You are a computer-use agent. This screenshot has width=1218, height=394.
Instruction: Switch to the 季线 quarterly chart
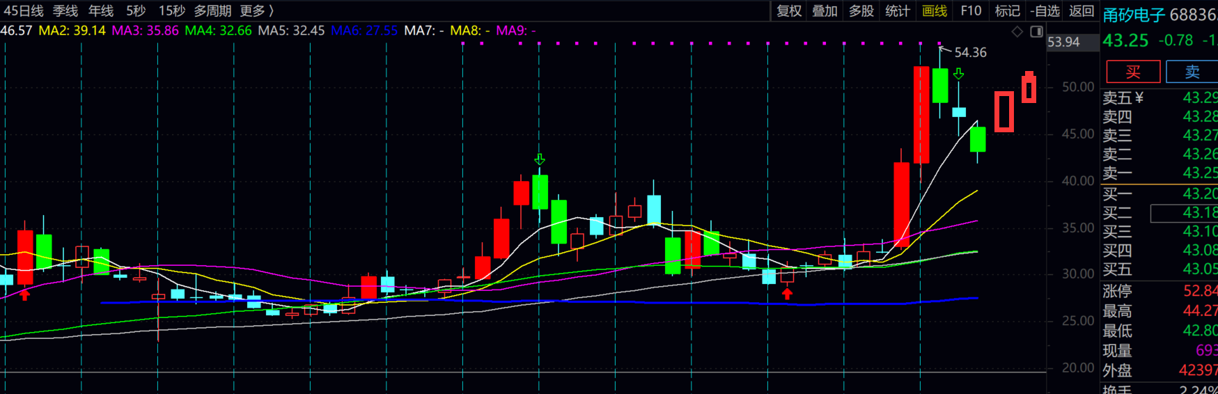(x=65, y=11)
